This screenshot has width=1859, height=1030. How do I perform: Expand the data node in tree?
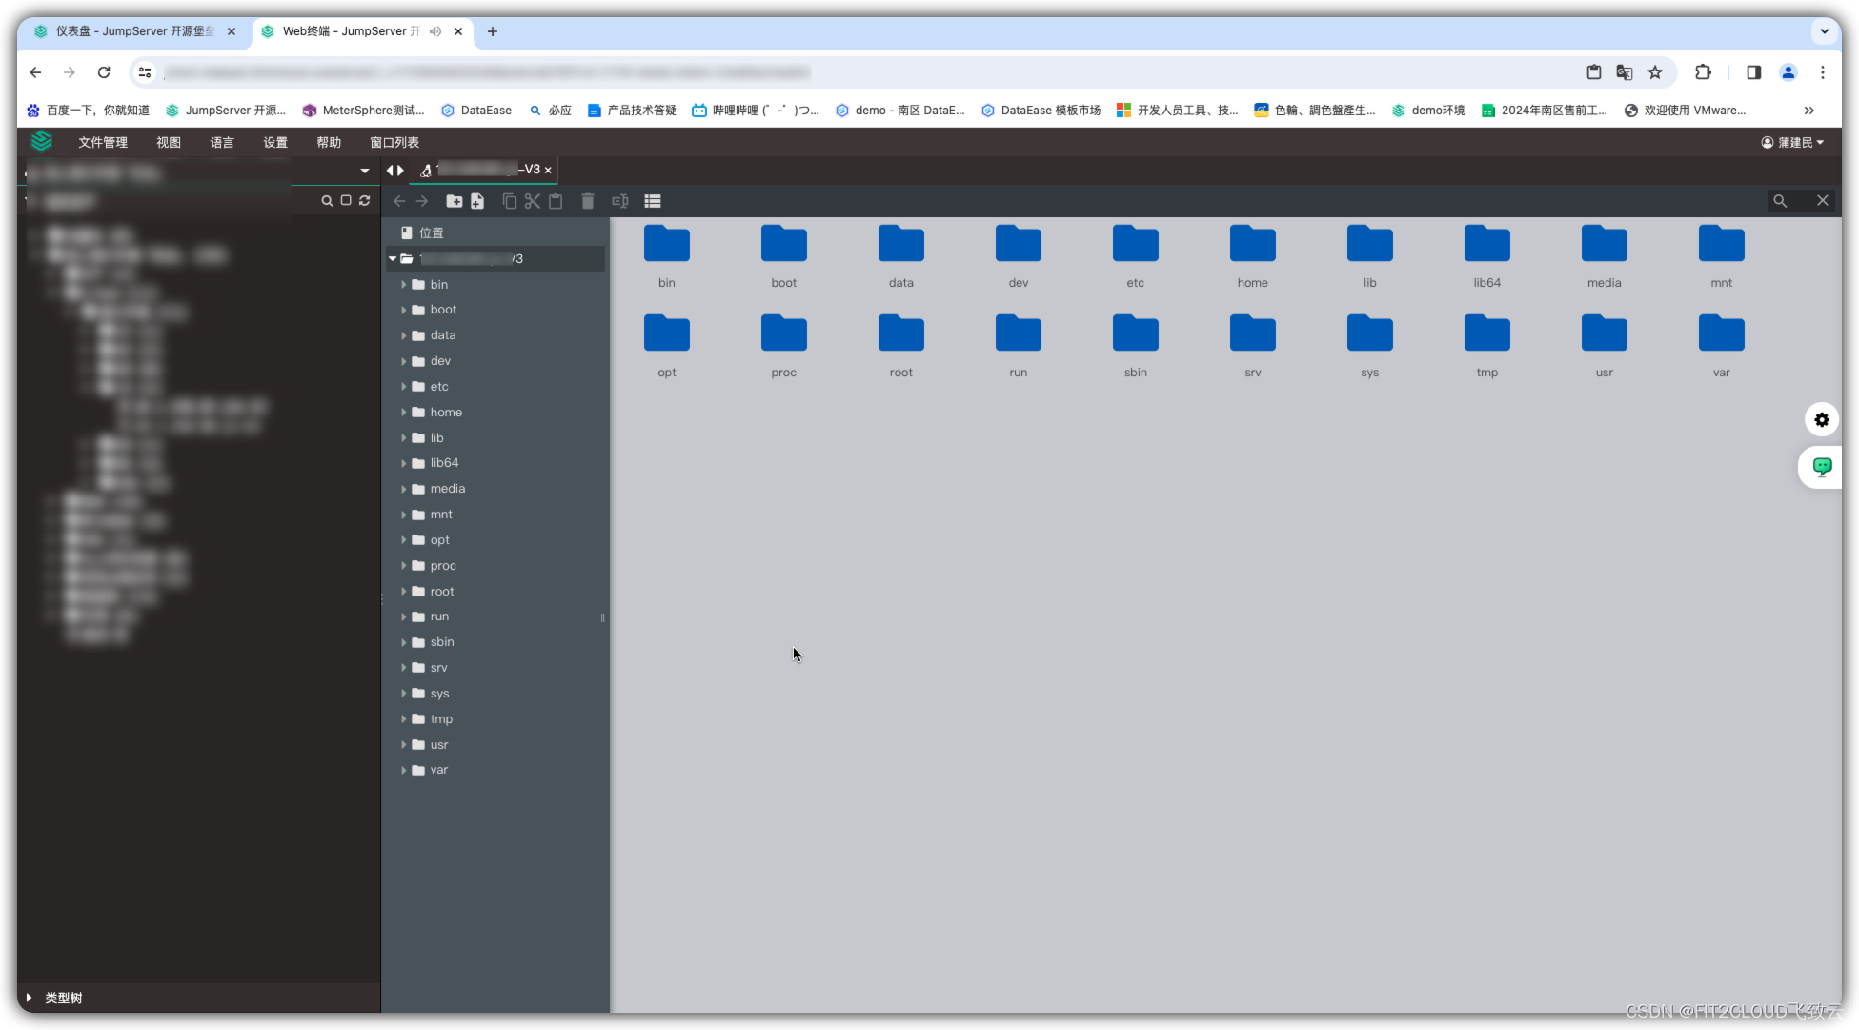click(403, 335)
